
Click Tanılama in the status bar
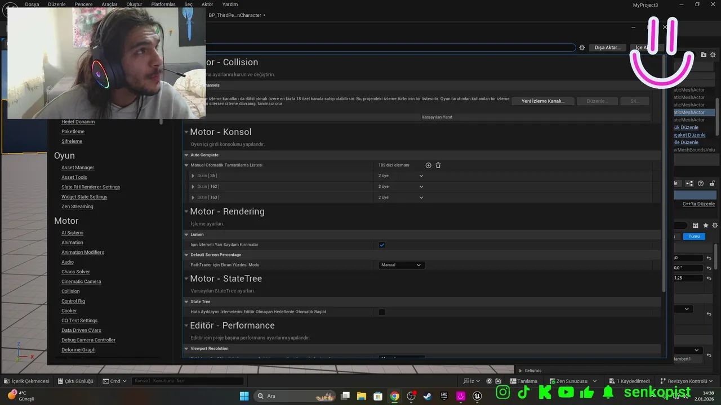click(x=523, y=381)
